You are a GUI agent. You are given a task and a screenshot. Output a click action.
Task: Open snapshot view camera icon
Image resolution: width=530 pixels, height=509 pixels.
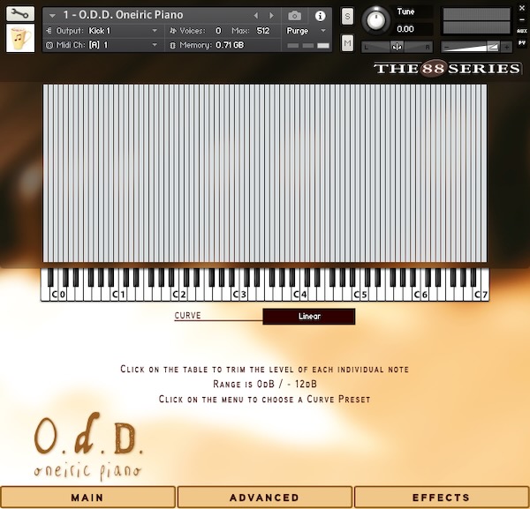pos(294,16)
